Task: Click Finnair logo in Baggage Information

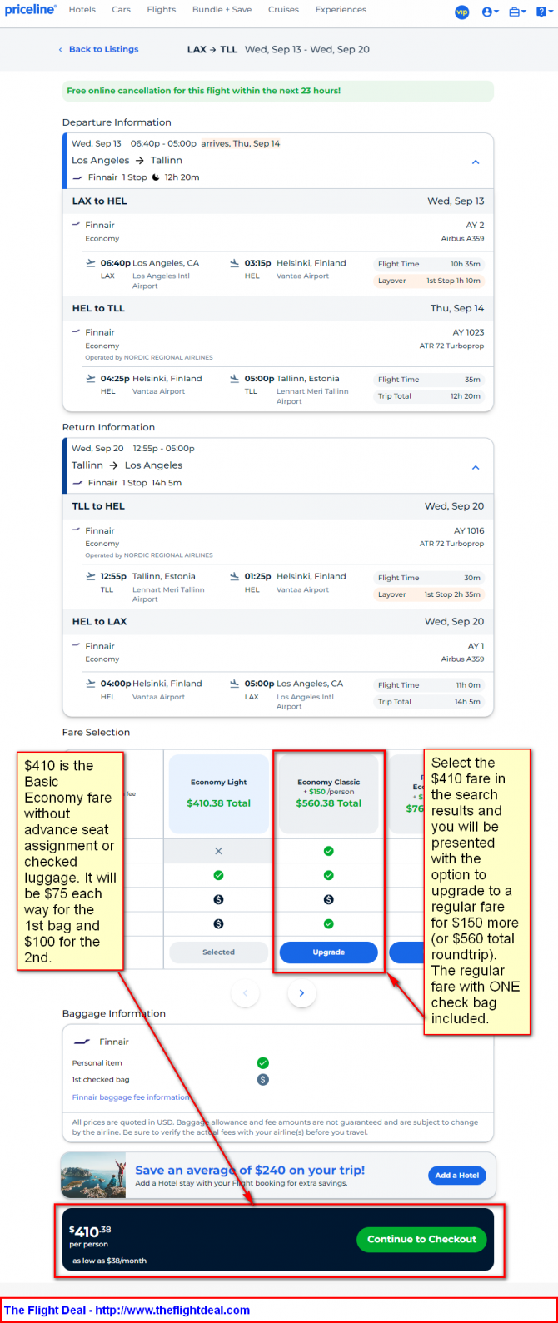Action: (82, 1042)
